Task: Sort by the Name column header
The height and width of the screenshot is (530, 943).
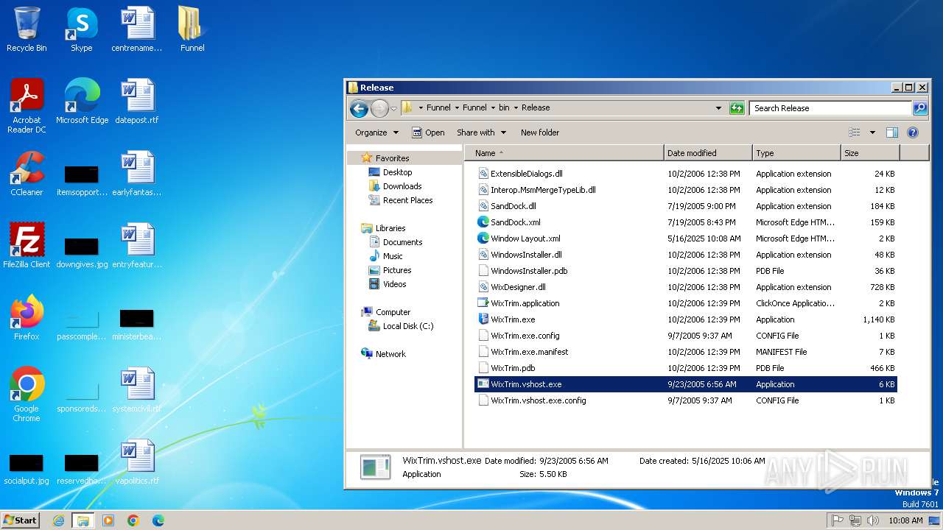Action: click(x=564, y=153)
